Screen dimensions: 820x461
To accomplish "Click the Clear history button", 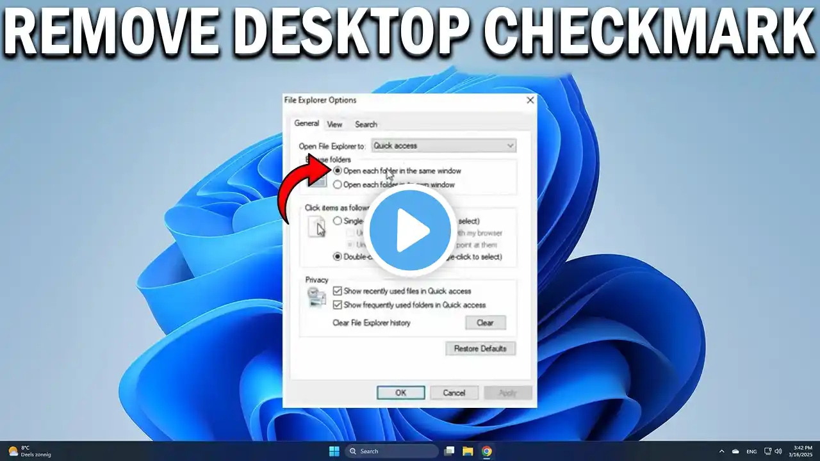I will tap(485, 323).
